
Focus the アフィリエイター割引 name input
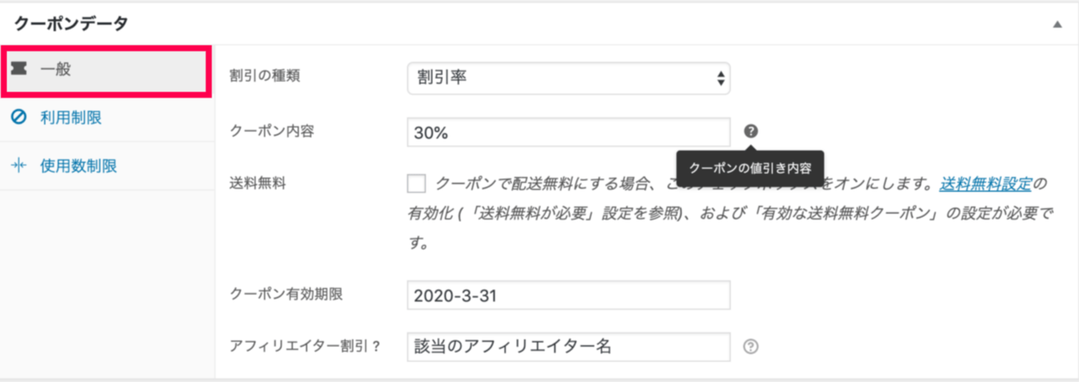(x=567, y=346)
